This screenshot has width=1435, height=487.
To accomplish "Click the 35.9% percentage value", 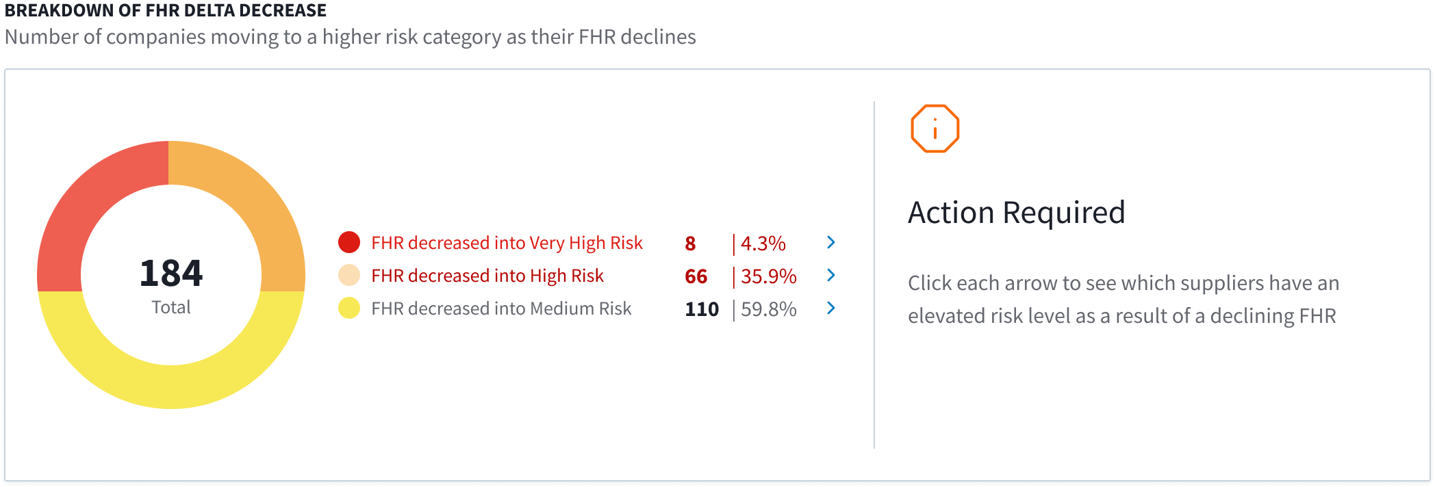I will [x=769, y=276].
